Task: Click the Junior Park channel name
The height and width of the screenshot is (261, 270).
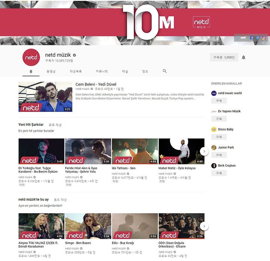Action: point(226,147)
